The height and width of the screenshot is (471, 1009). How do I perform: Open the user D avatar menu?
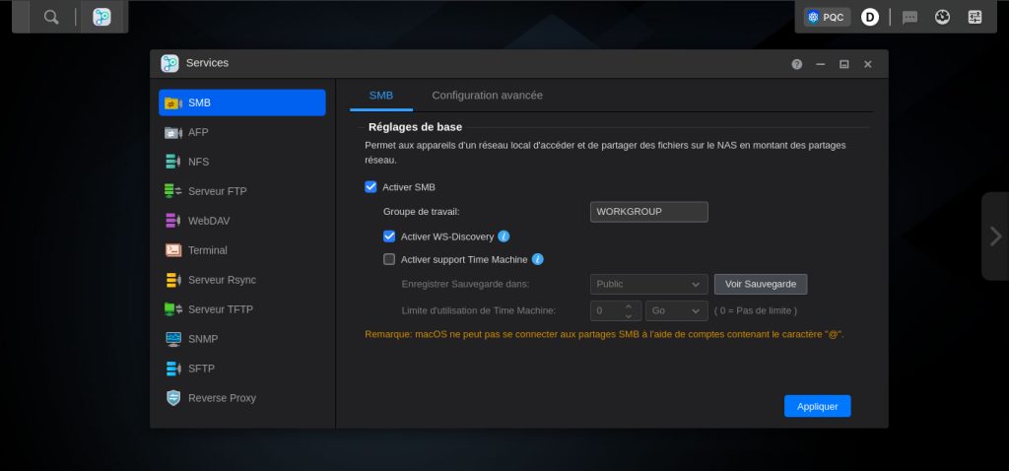[870, 18]
